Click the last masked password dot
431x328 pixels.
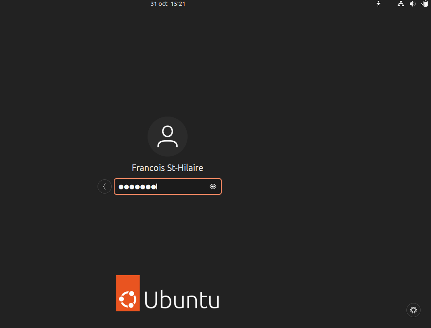tap(153, 187)
